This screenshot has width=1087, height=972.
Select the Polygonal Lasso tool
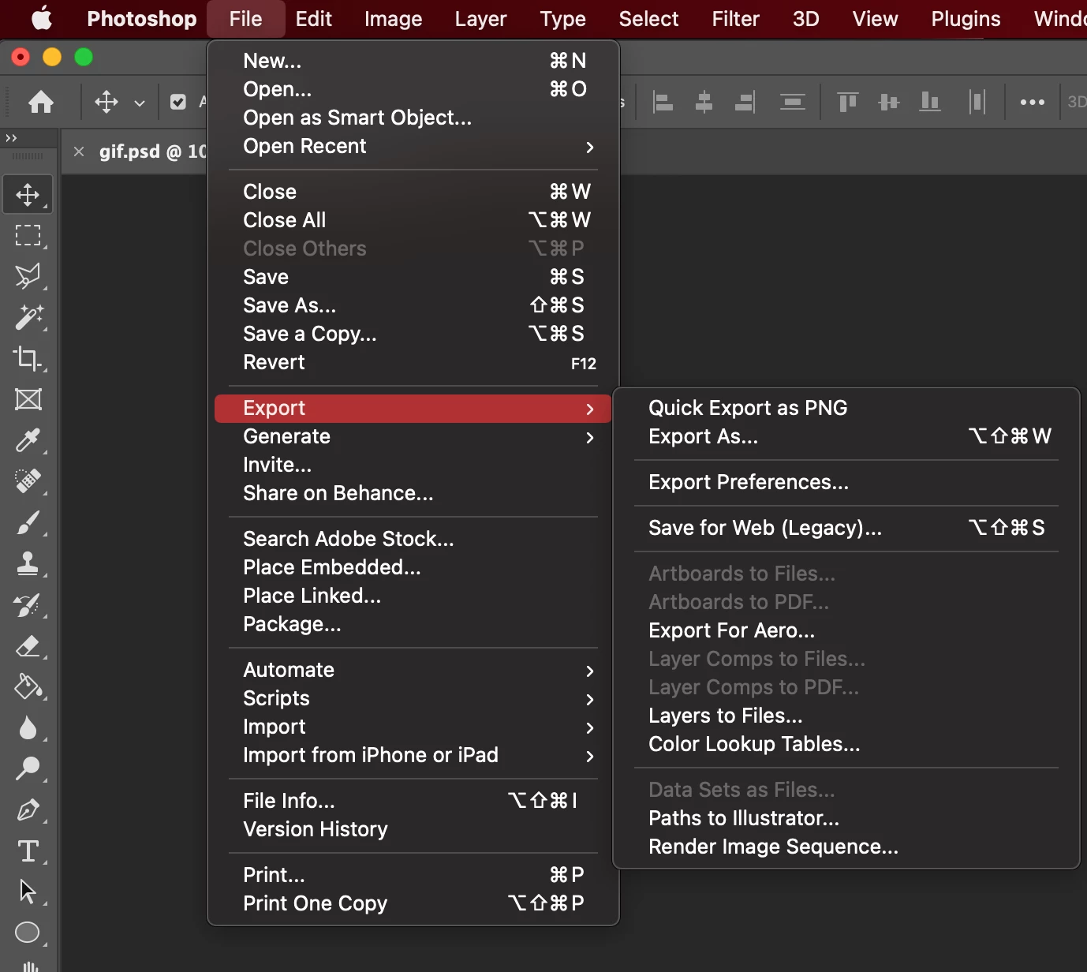point(28,276)
